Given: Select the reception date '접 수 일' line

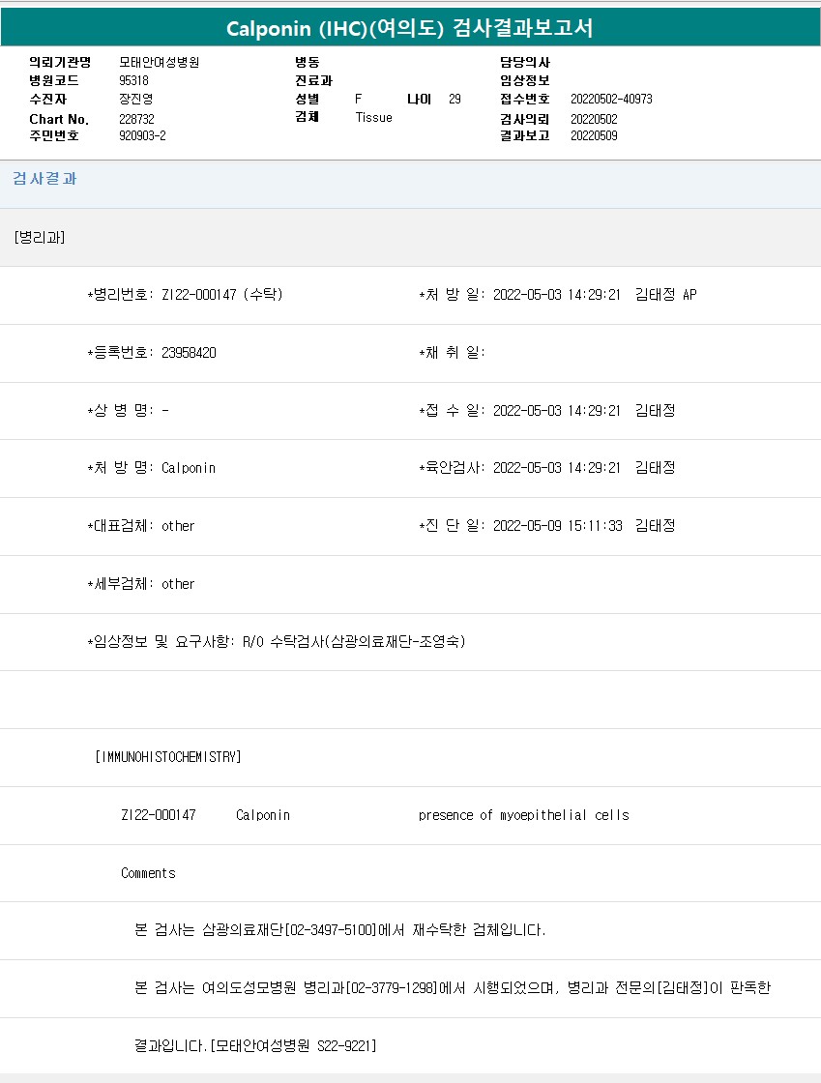Looking at the screenshot, I should (x=547, y=411).
